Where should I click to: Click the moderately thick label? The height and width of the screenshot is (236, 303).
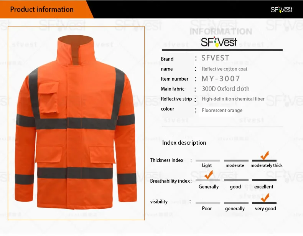point(267,165)
